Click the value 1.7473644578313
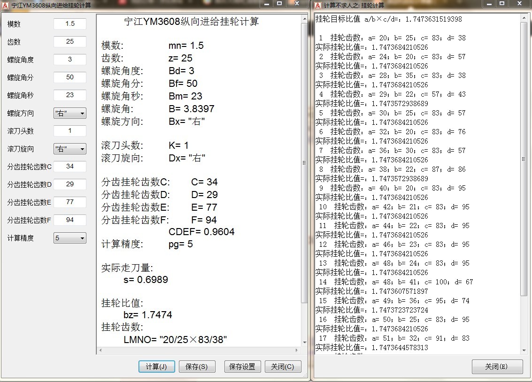532x382 pixels. [x=400, y=347]
